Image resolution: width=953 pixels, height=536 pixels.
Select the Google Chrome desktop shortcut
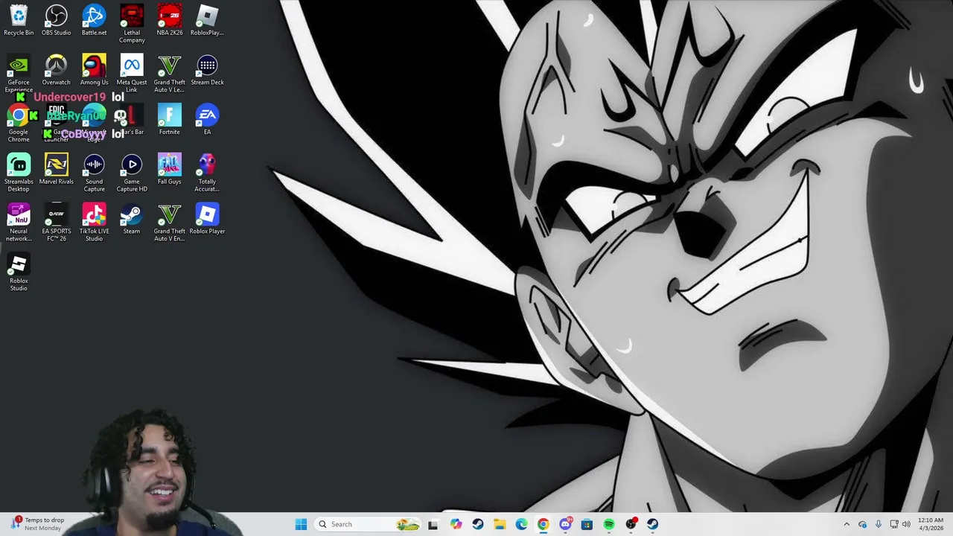tap(19, 124)
